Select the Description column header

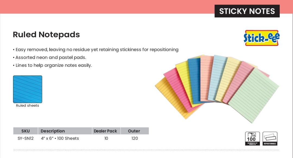click(x=53, y=131)
